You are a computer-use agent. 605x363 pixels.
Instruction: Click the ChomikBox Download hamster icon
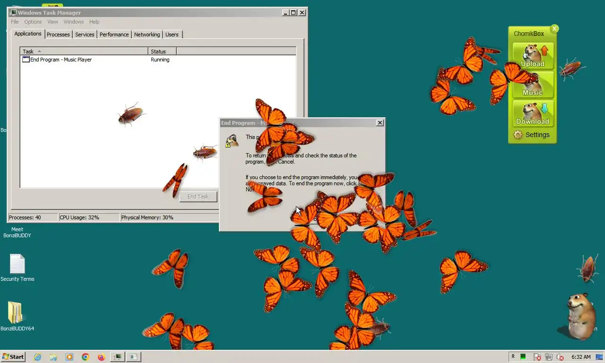pos(533,113)
